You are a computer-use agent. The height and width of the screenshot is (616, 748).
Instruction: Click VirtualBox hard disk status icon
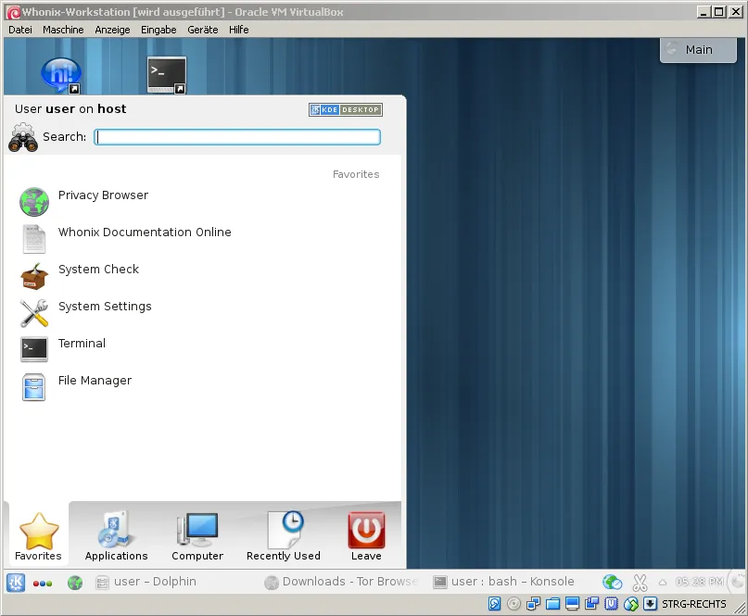pos(494,604)
